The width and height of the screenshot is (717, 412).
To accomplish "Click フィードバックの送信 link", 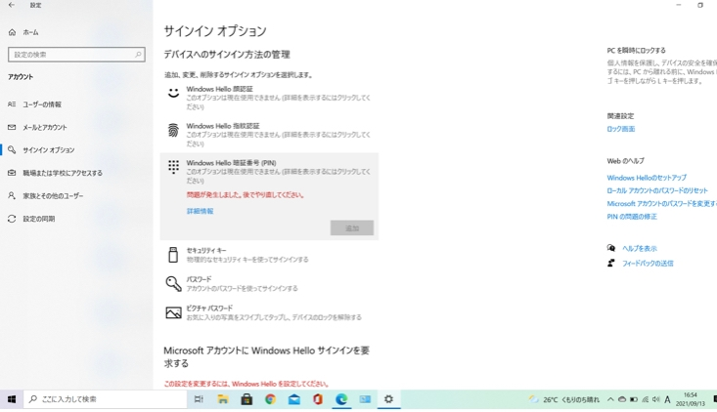I will click(x=648, y=264).
